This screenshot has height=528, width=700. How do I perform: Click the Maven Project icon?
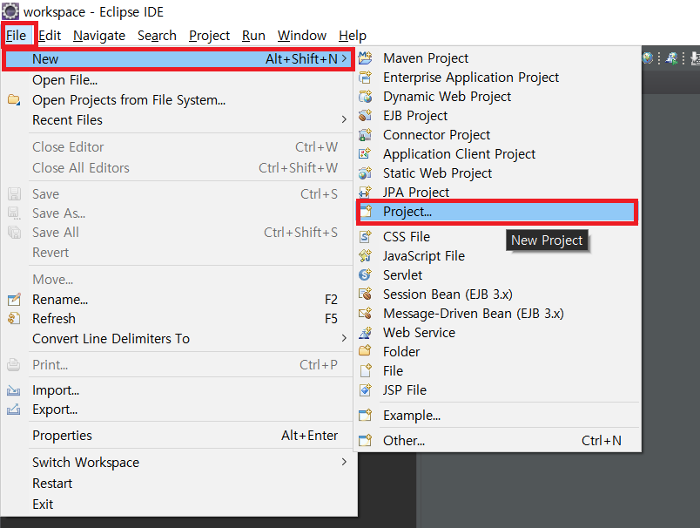[x=365, y=58]
